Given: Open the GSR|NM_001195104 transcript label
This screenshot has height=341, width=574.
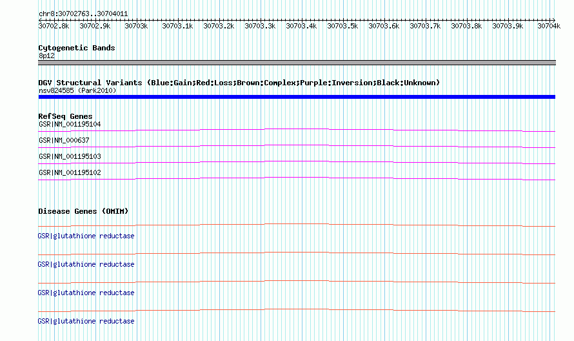Looking at the screenshot, I should coord(70,124).
